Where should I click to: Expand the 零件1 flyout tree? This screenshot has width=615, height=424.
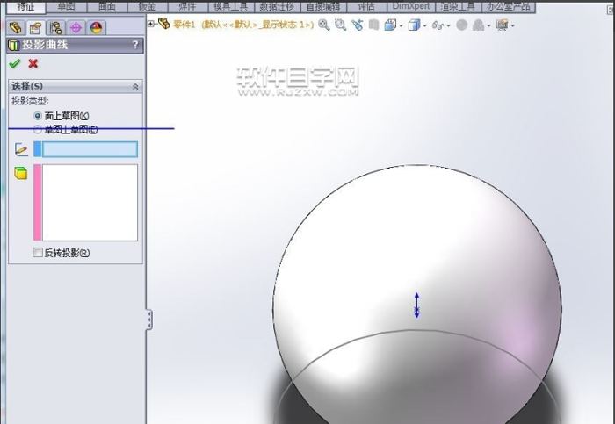pos(151,24)
